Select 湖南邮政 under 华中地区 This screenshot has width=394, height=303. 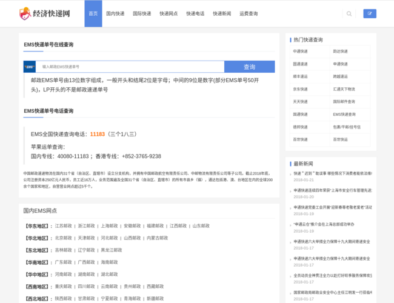coord(87,274)
